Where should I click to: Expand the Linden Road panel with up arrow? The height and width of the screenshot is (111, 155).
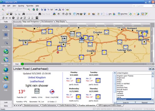(153, 69)
